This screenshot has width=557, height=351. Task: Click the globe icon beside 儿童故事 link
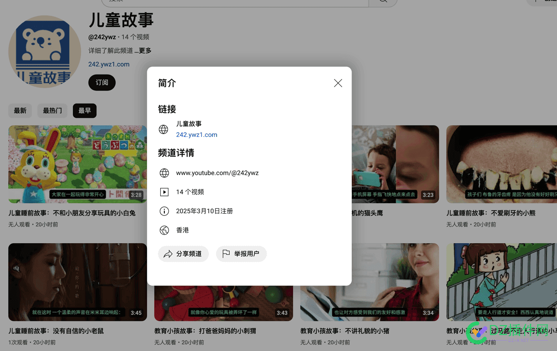(163, 129)
